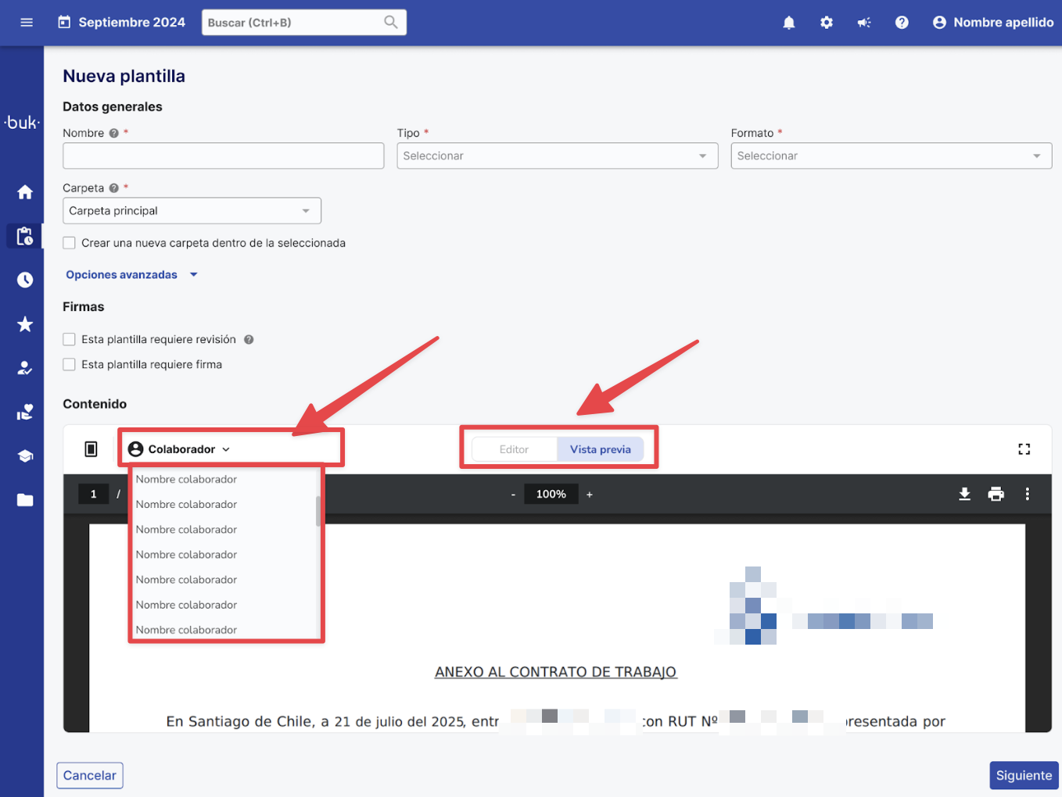Open settings gear in top bar
This screenshot has width=1062, height=797.
coord(826,23)
